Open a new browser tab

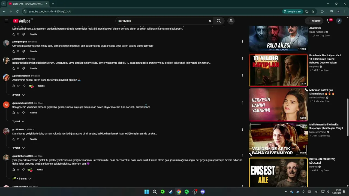[53, 4]
